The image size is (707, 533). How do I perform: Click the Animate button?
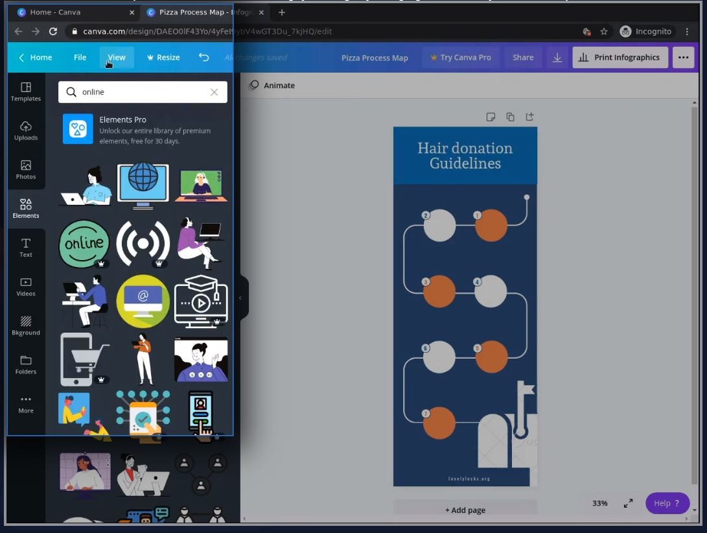click(272, 86)
